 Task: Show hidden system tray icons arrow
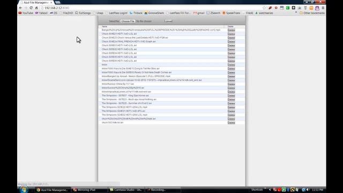tap(270, 190)
